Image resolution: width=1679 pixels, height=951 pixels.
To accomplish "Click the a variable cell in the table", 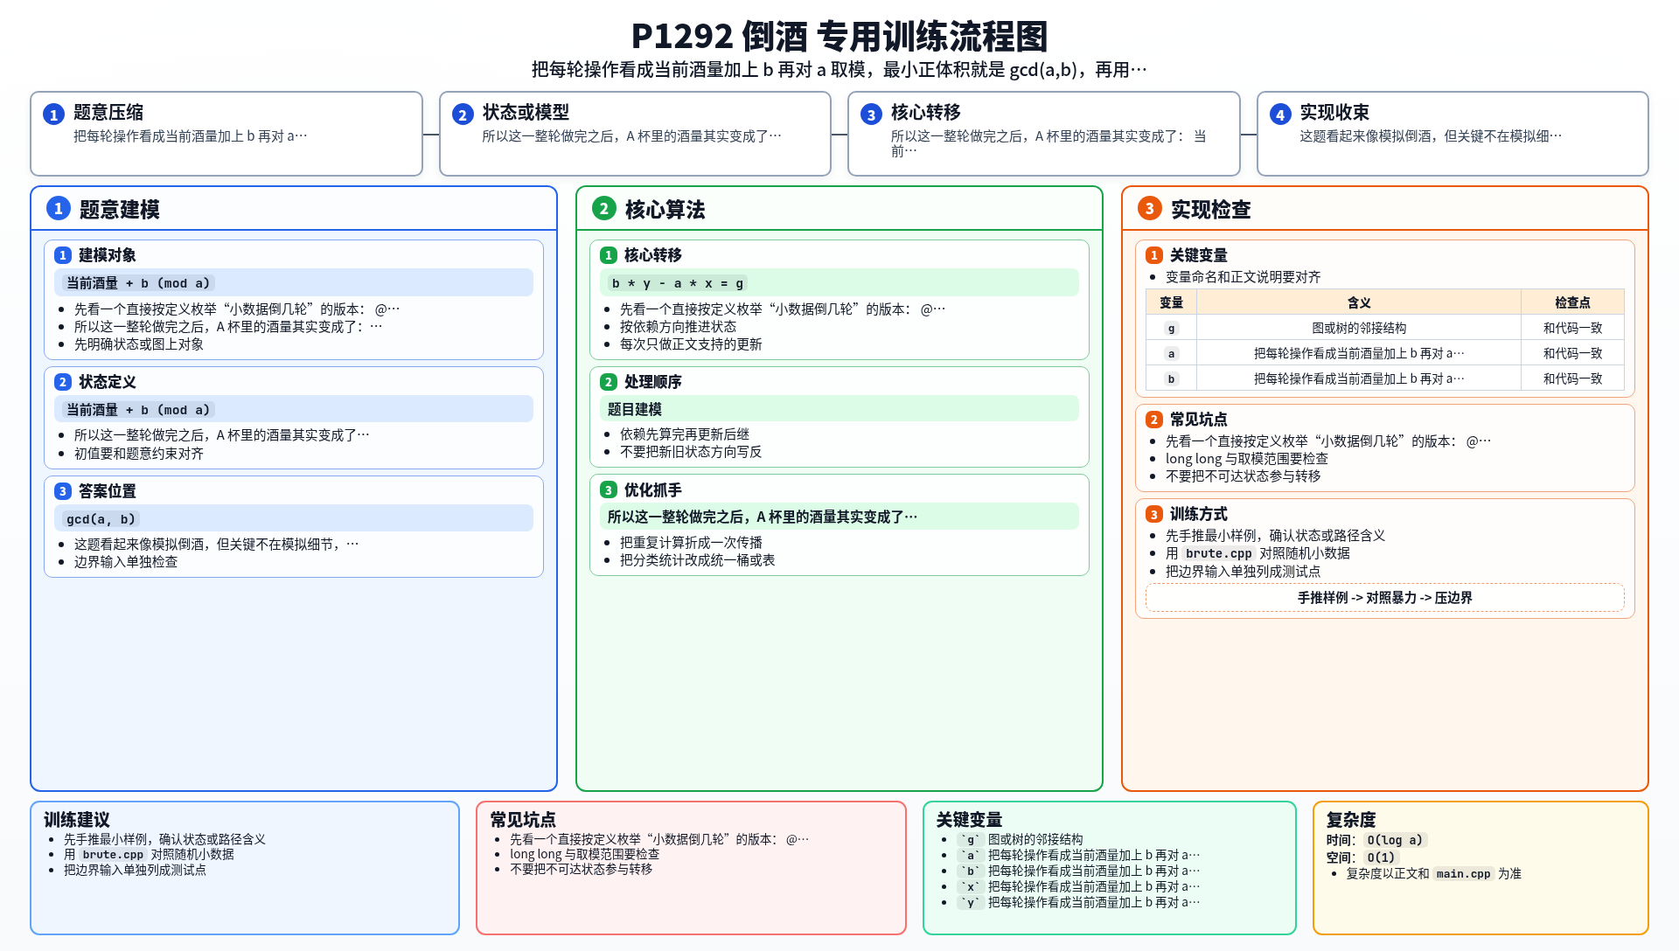I will click(1171, 353).
